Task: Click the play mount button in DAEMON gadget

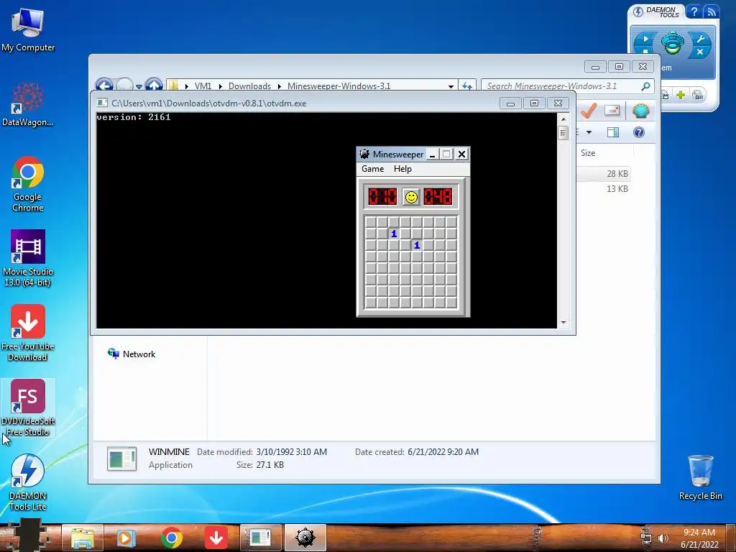Action: pos(646,39)
